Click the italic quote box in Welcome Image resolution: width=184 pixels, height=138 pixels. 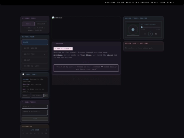point(86,68)
